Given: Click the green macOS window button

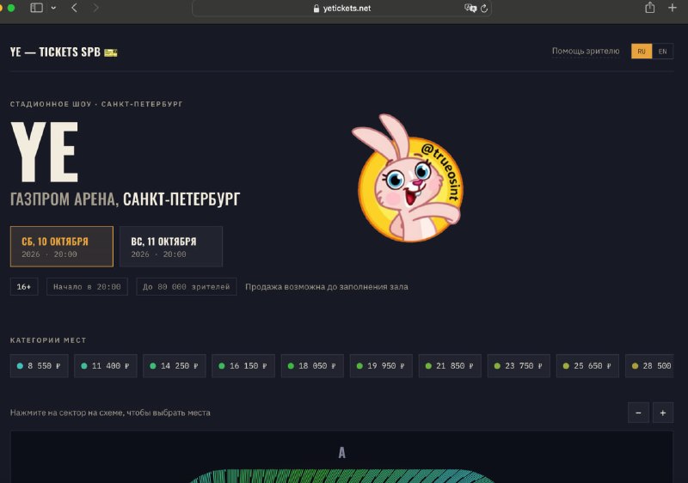Looking at the screenshot, I should 11,8.
